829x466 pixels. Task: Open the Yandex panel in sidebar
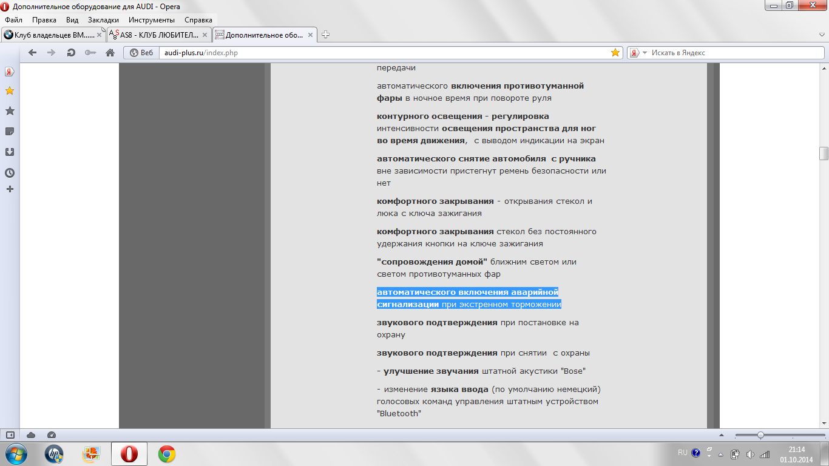(x=10, y=72)
